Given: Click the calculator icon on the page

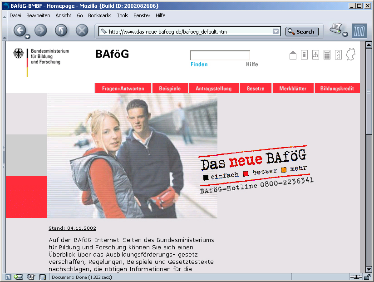Looking at the screenshot, I should coord(327,55).
